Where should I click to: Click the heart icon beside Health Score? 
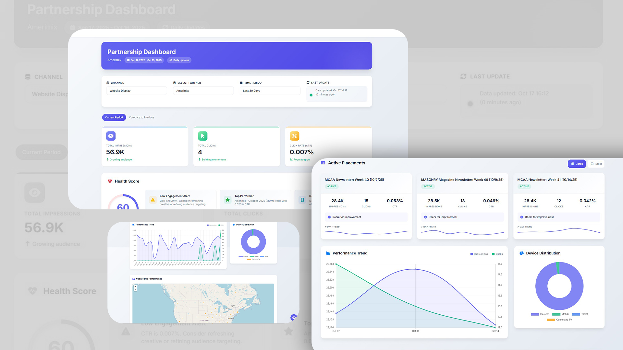[x=110, y=181]
